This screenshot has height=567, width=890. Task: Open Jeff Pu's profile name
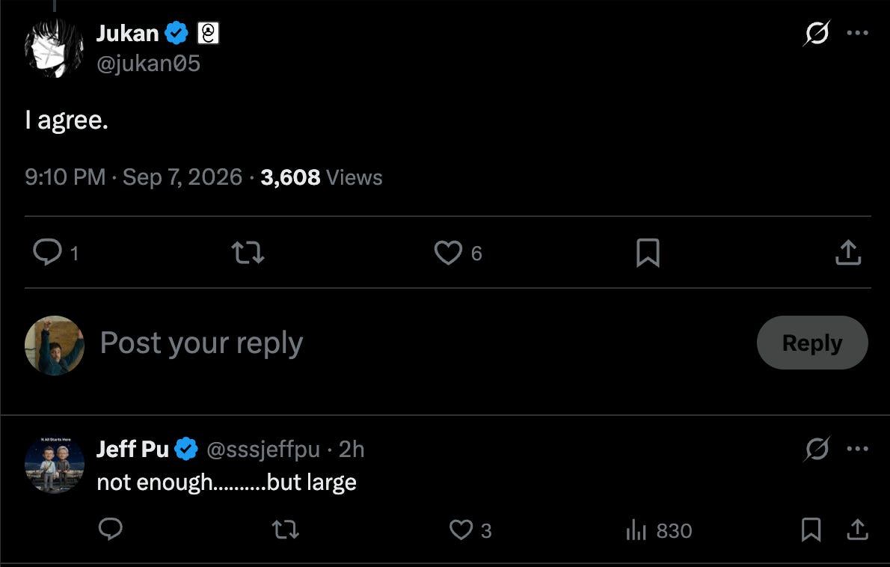coord(132,449)
